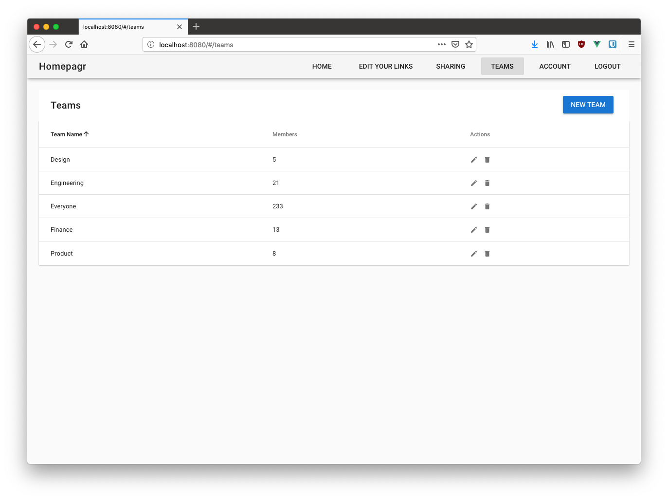Open the Sharing section
This screenshot has width=668, height=500.
tap(451, 66)
